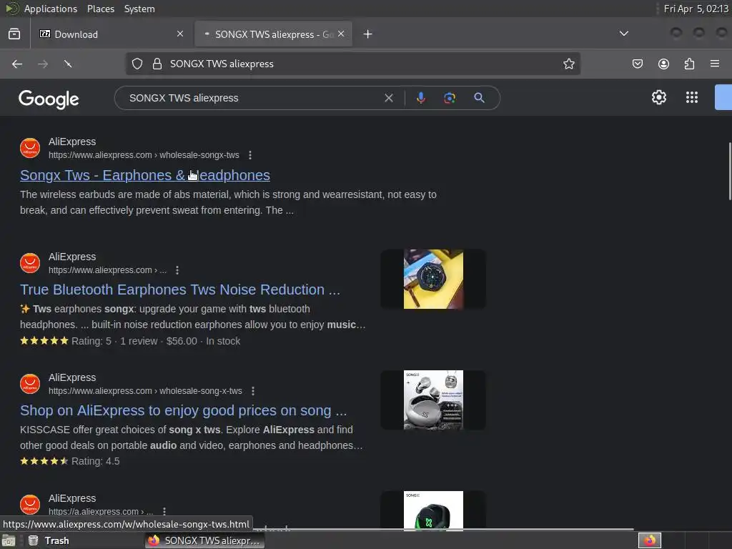This screenshot has width=732, height=549.
Task: Stop loading the page
Action: tap(68, 64)
